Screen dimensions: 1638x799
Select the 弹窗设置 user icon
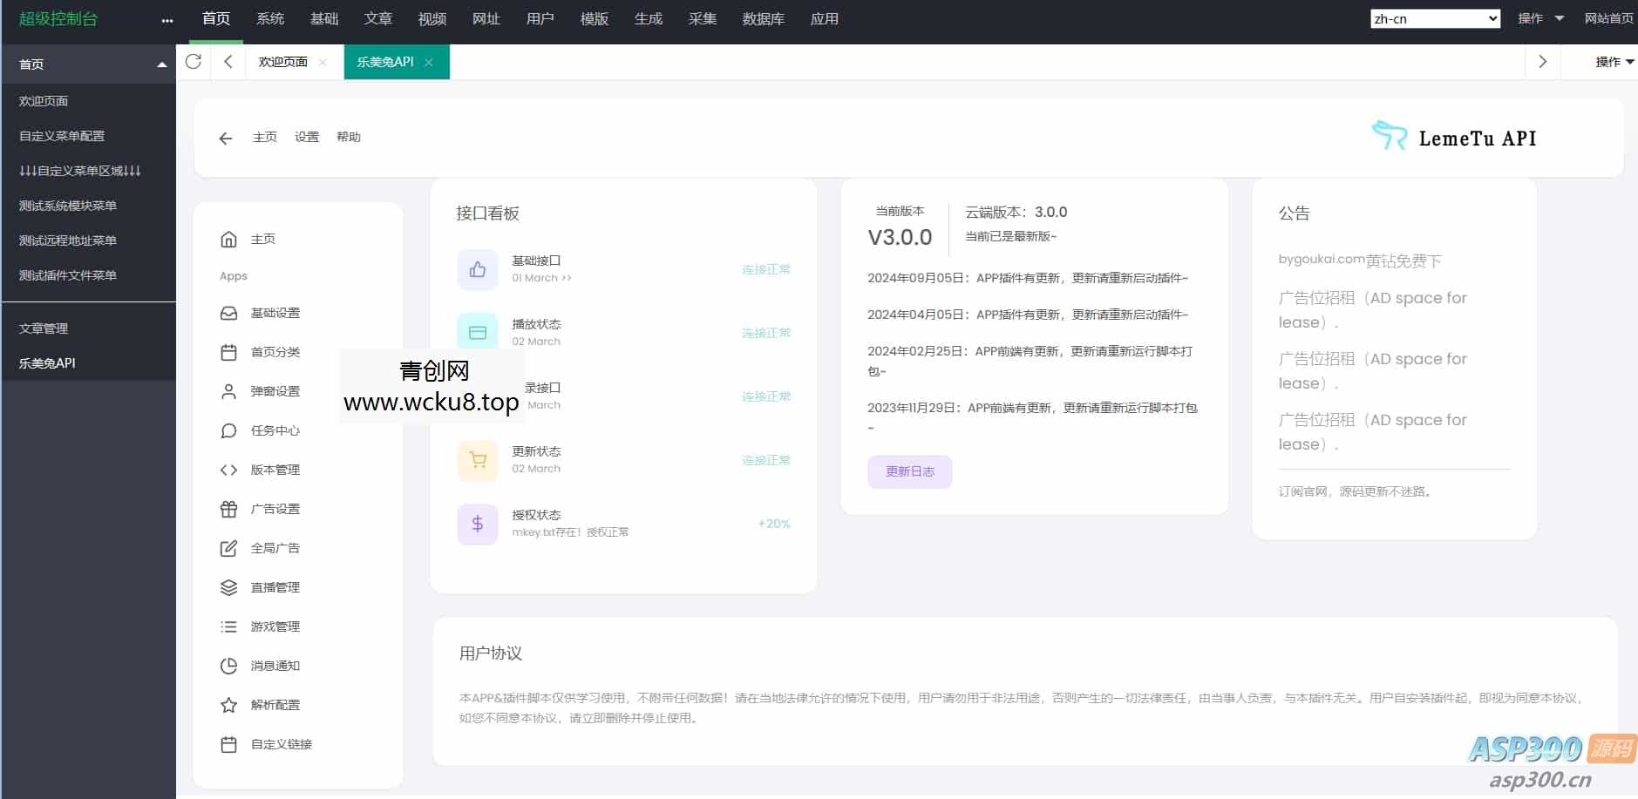pos(228,391)
